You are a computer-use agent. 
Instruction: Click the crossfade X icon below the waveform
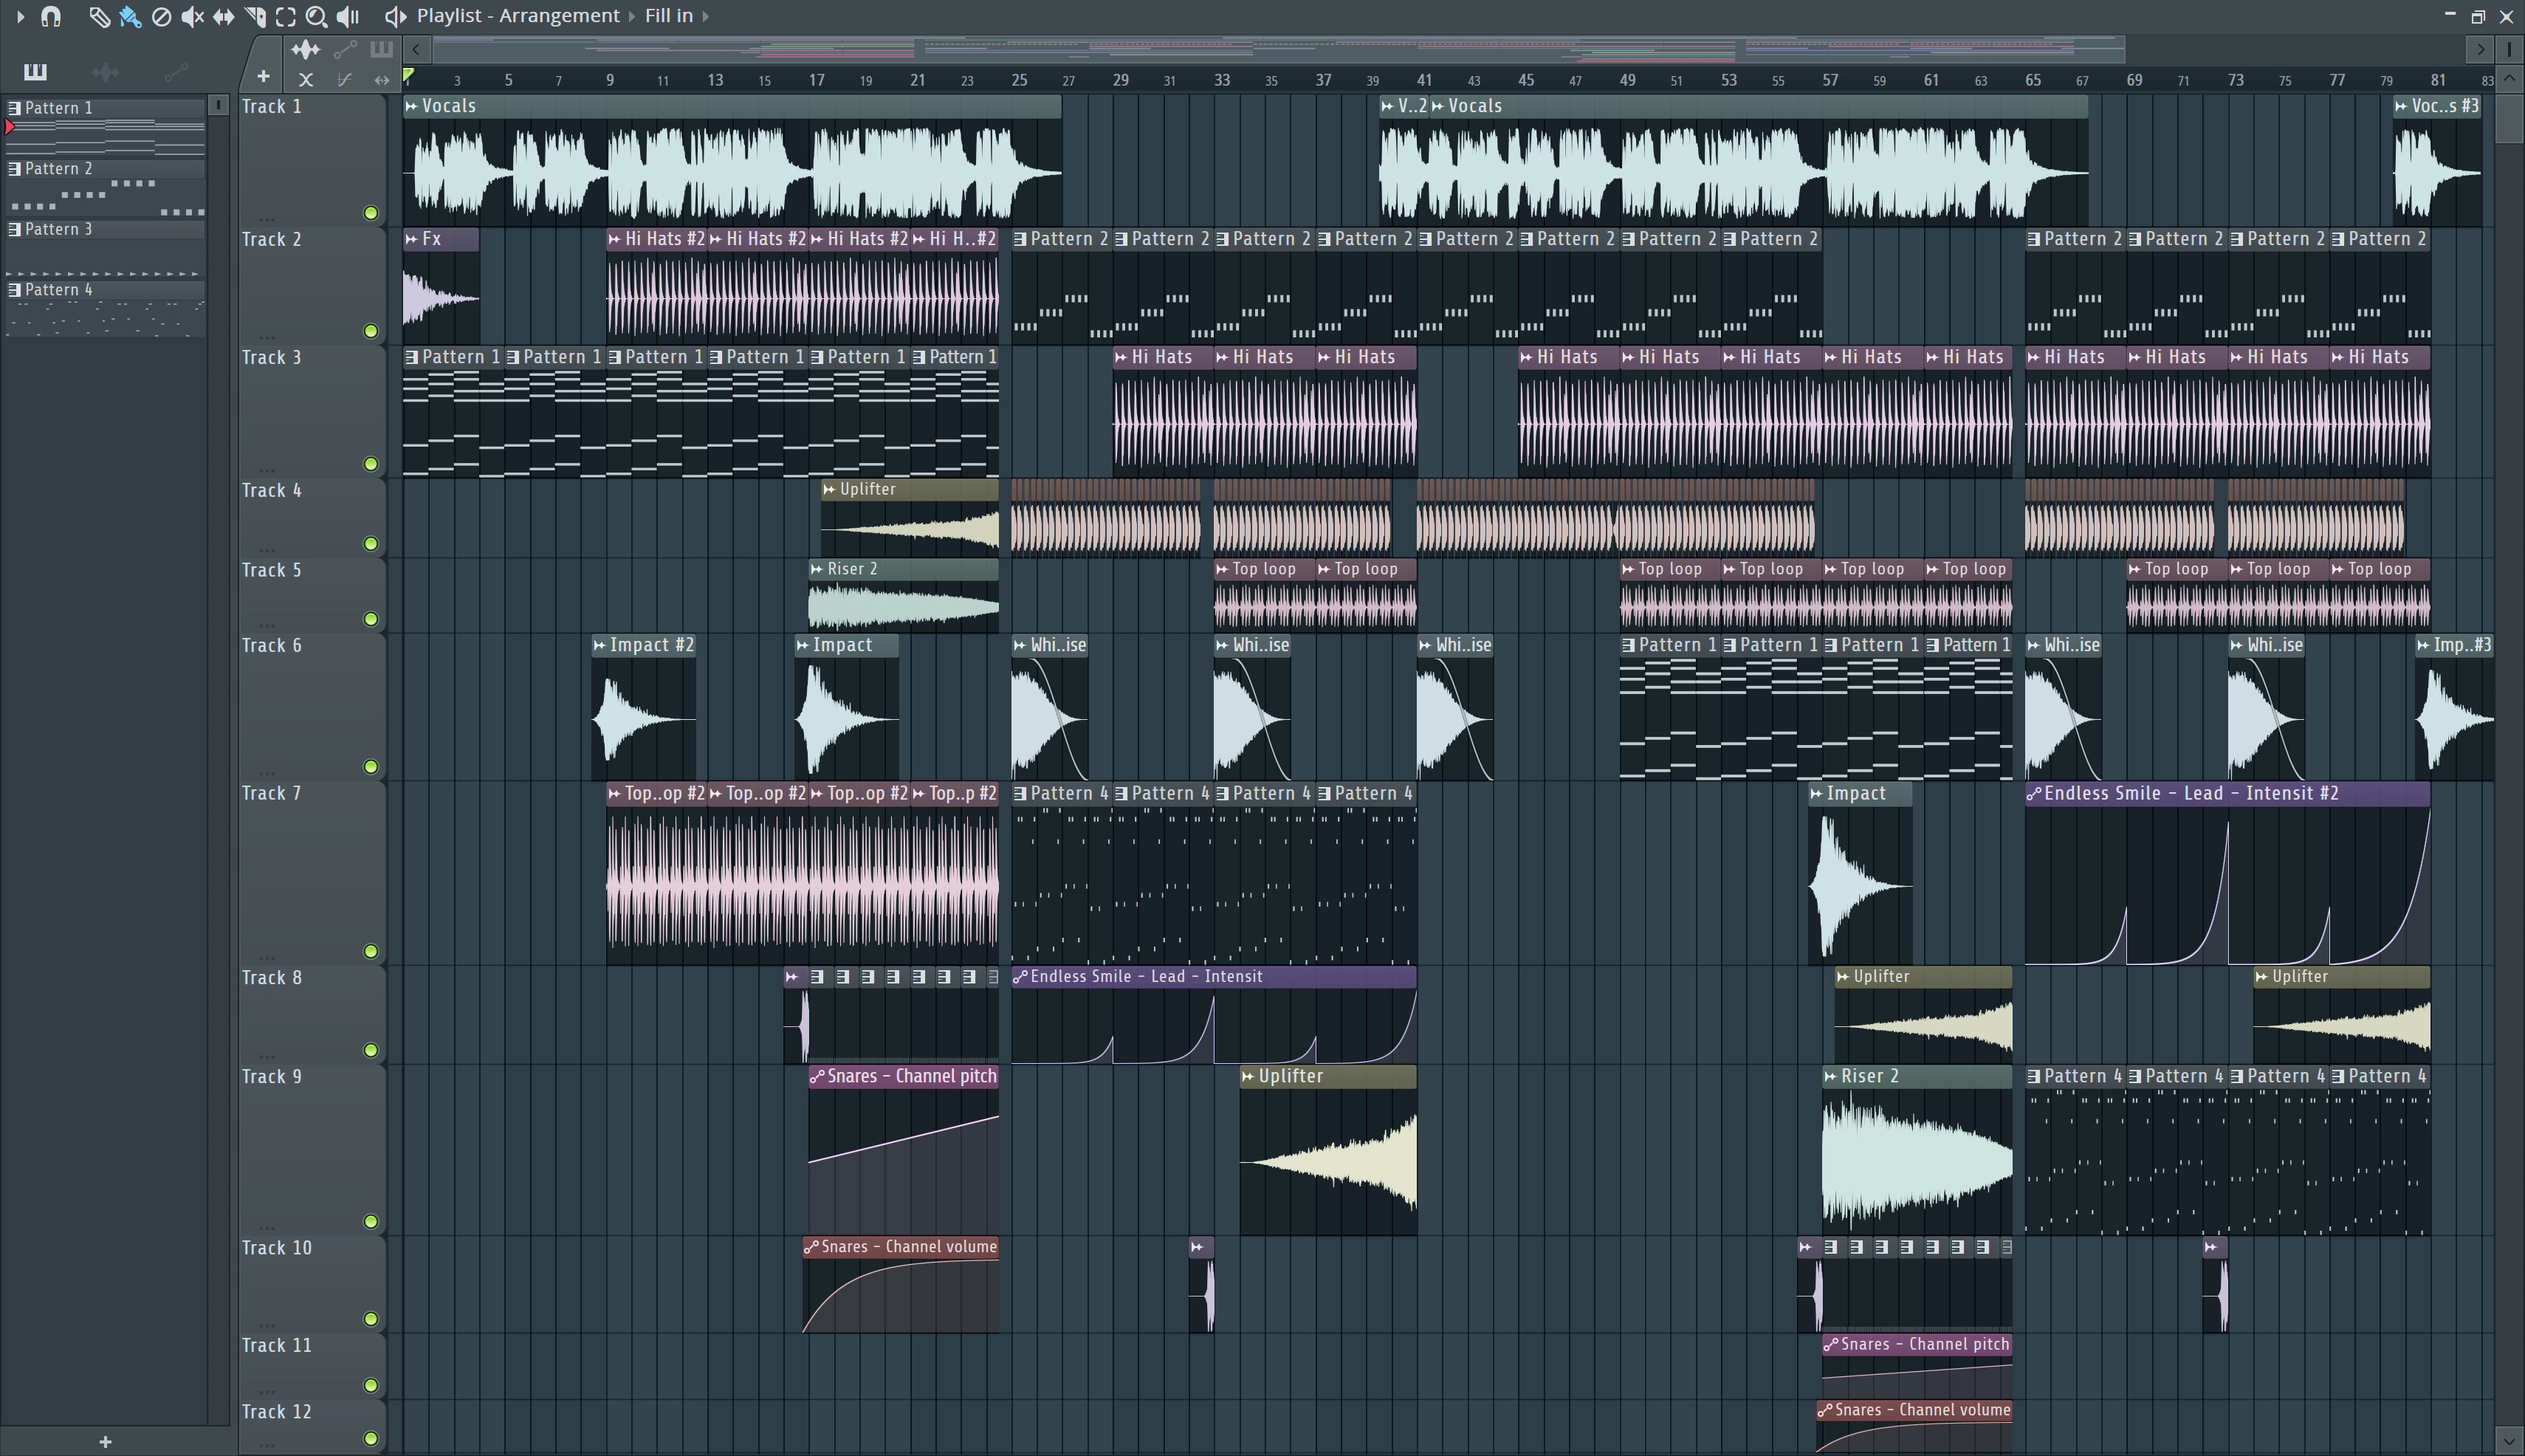pos(306,79)
